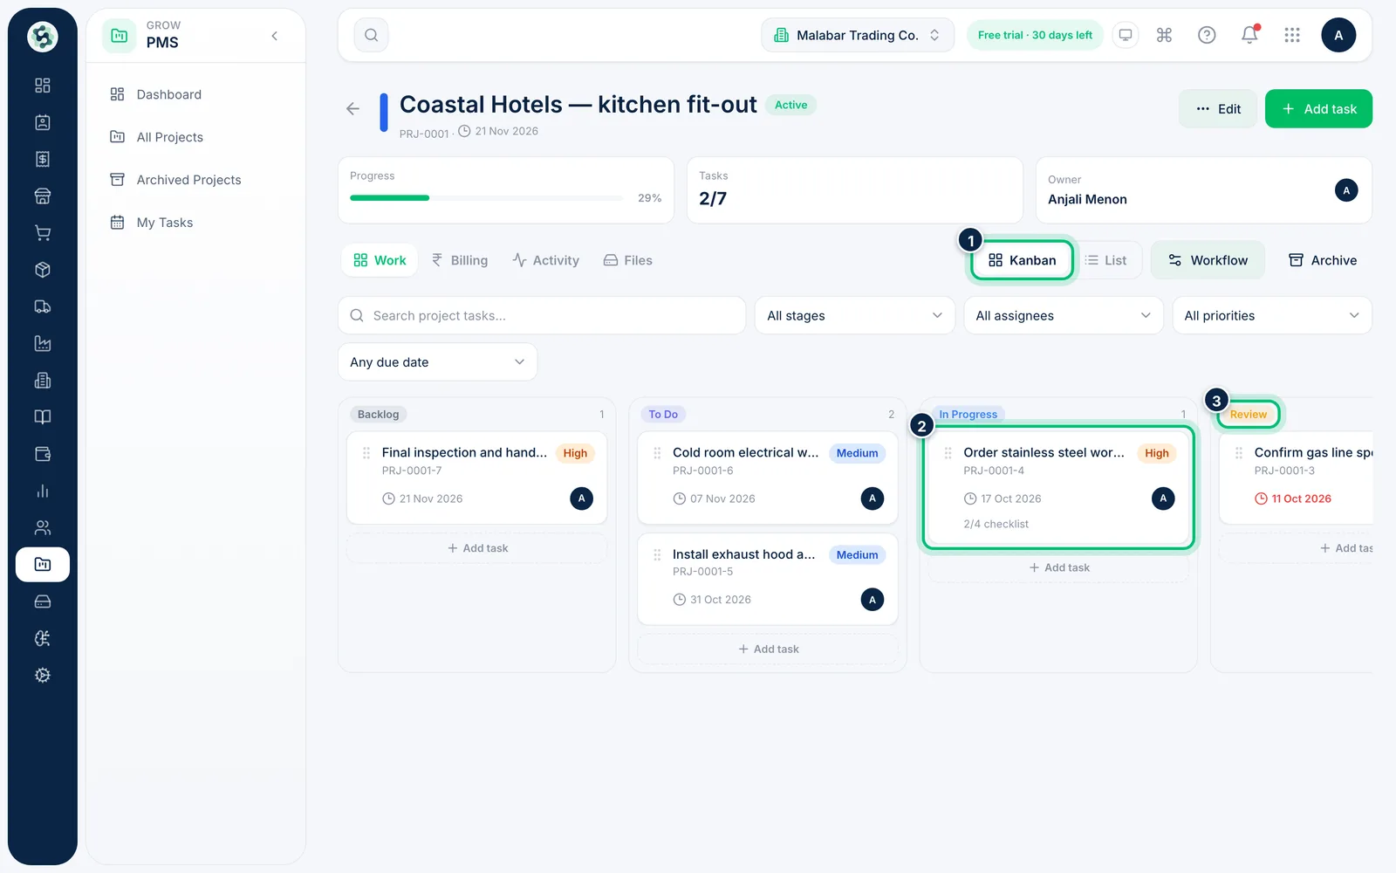Click in Search project tasks field
This screenshot has height=873, width=1396.
pyautogui.click(x=542, y=315)
